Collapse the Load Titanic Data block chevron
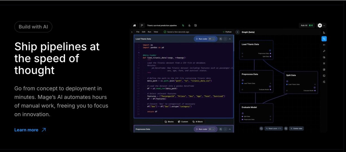Image resolution: width=346 pixels, height=152 pixels. click(230, 39)
